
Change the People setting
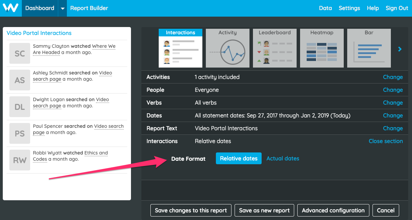(393, 90)
